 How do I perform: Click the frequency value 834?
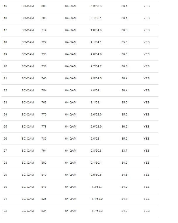(x=44, y=211)
